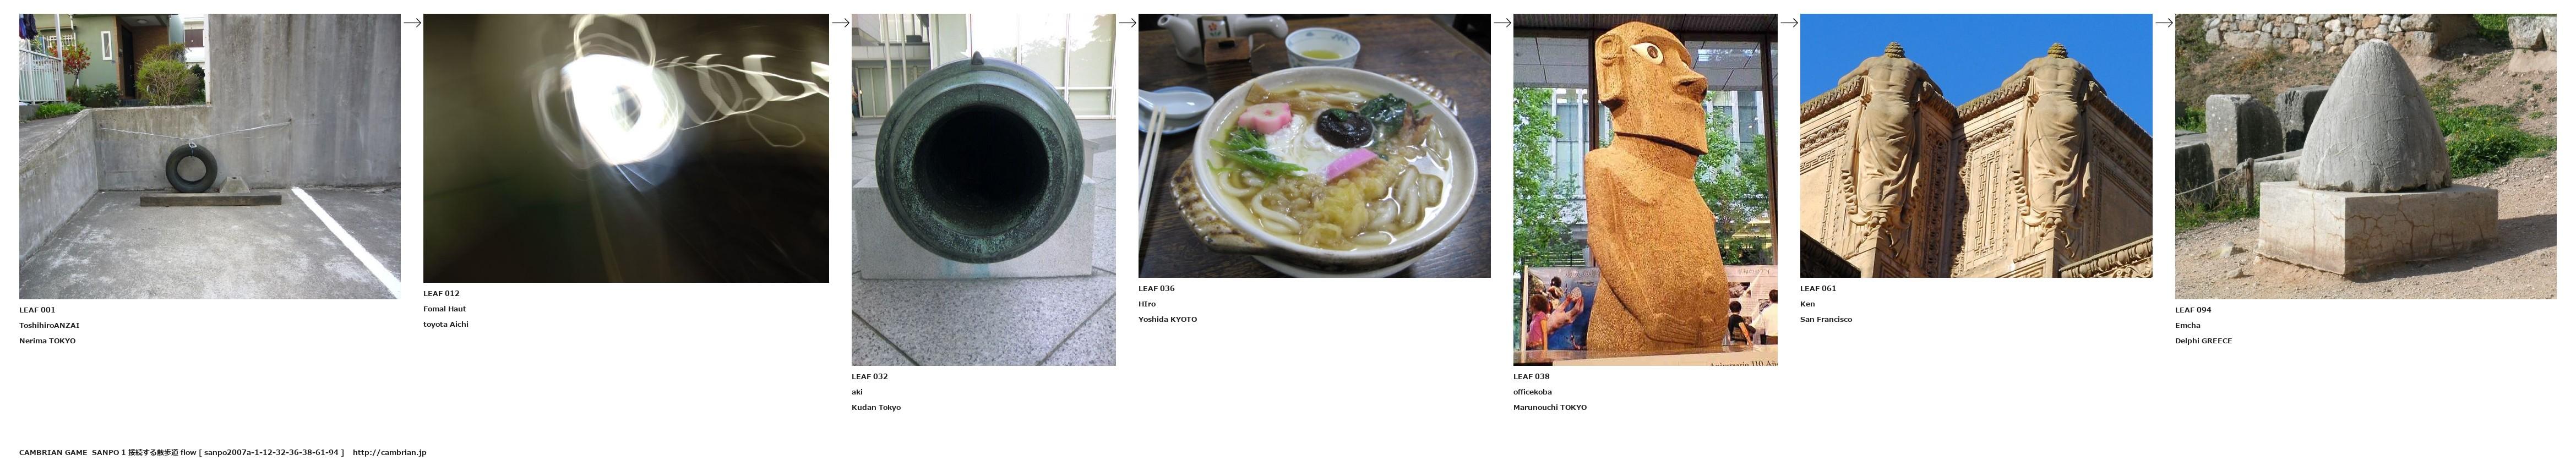The width and height of the screenshot is (2576, 466).
Task: Select the bronze cannon photo LEAF 032
Action: (983, 190)
